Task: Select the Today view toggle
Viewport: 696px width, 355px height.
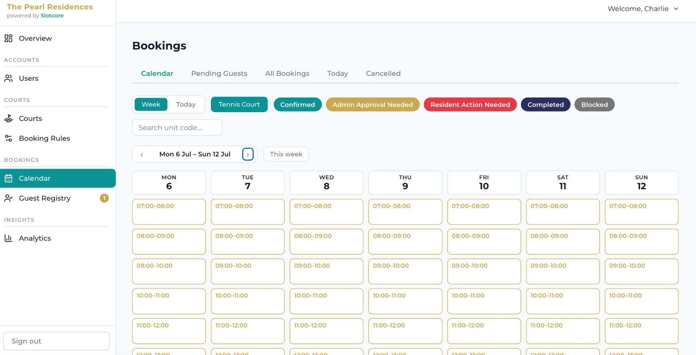Action: [x=186, y=105]
